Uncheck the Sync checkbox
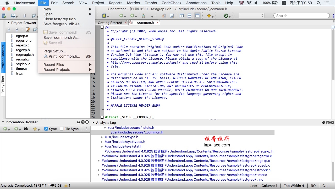The height and width of the screenshot is (189, 335). click(46, 129)
